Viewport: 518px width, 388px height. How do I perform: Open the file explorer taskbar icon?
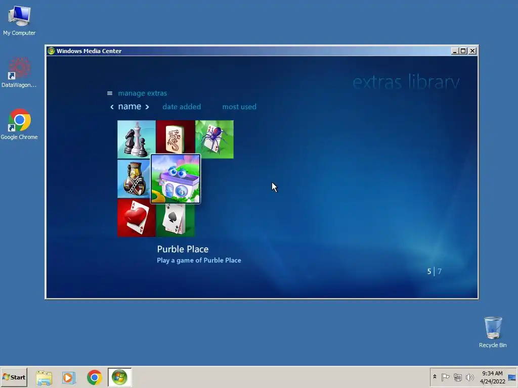44,377
